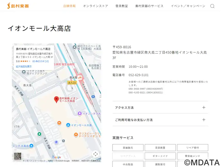Open the イベント／キャンペーン menu
This screenshot has height=167, width=223.
188,6
